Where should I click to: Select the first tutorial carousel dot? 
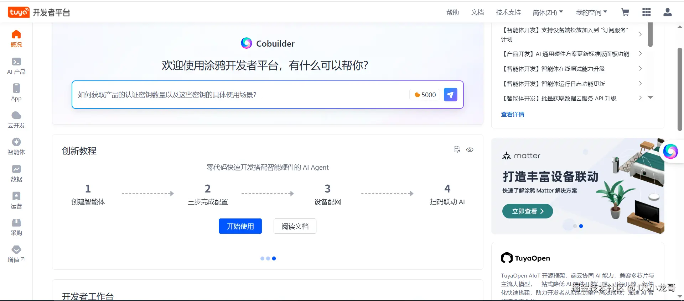point(262,259)
